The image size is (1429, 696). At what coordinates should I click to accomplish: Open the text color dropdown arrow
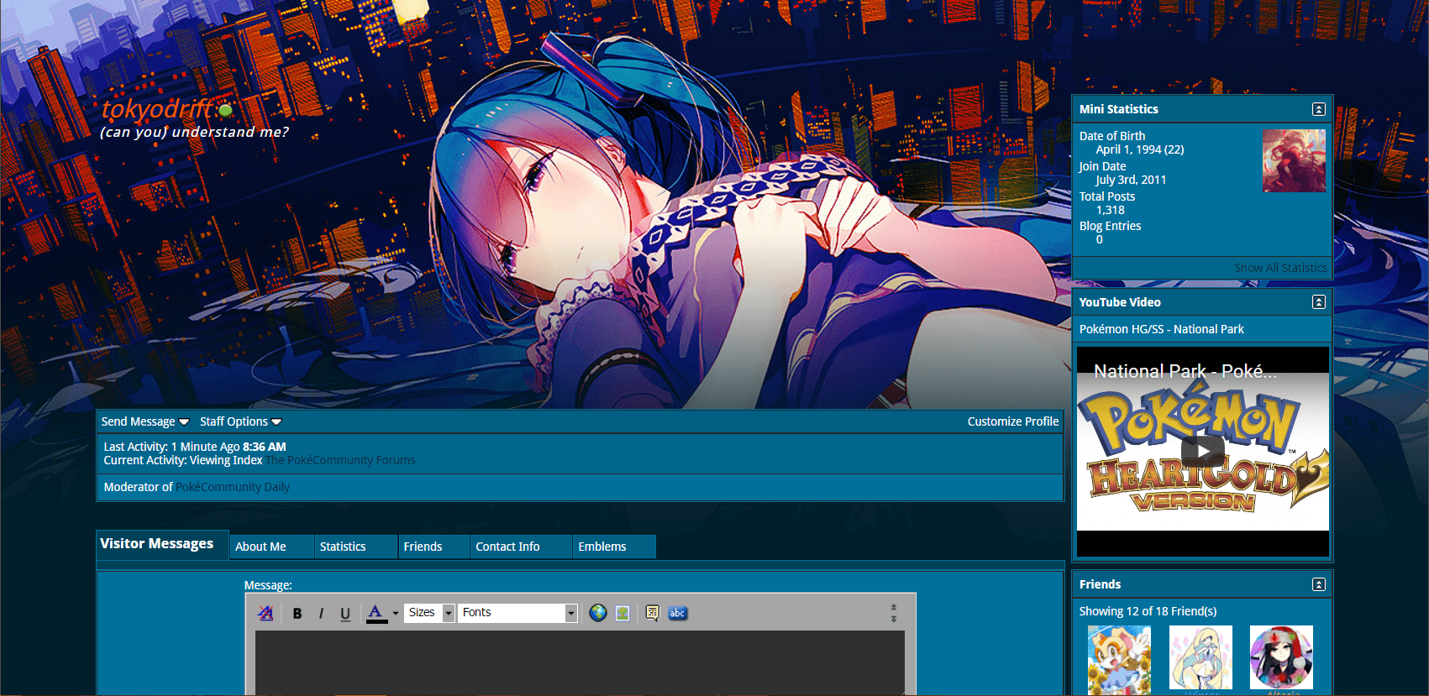click(396, 614)
